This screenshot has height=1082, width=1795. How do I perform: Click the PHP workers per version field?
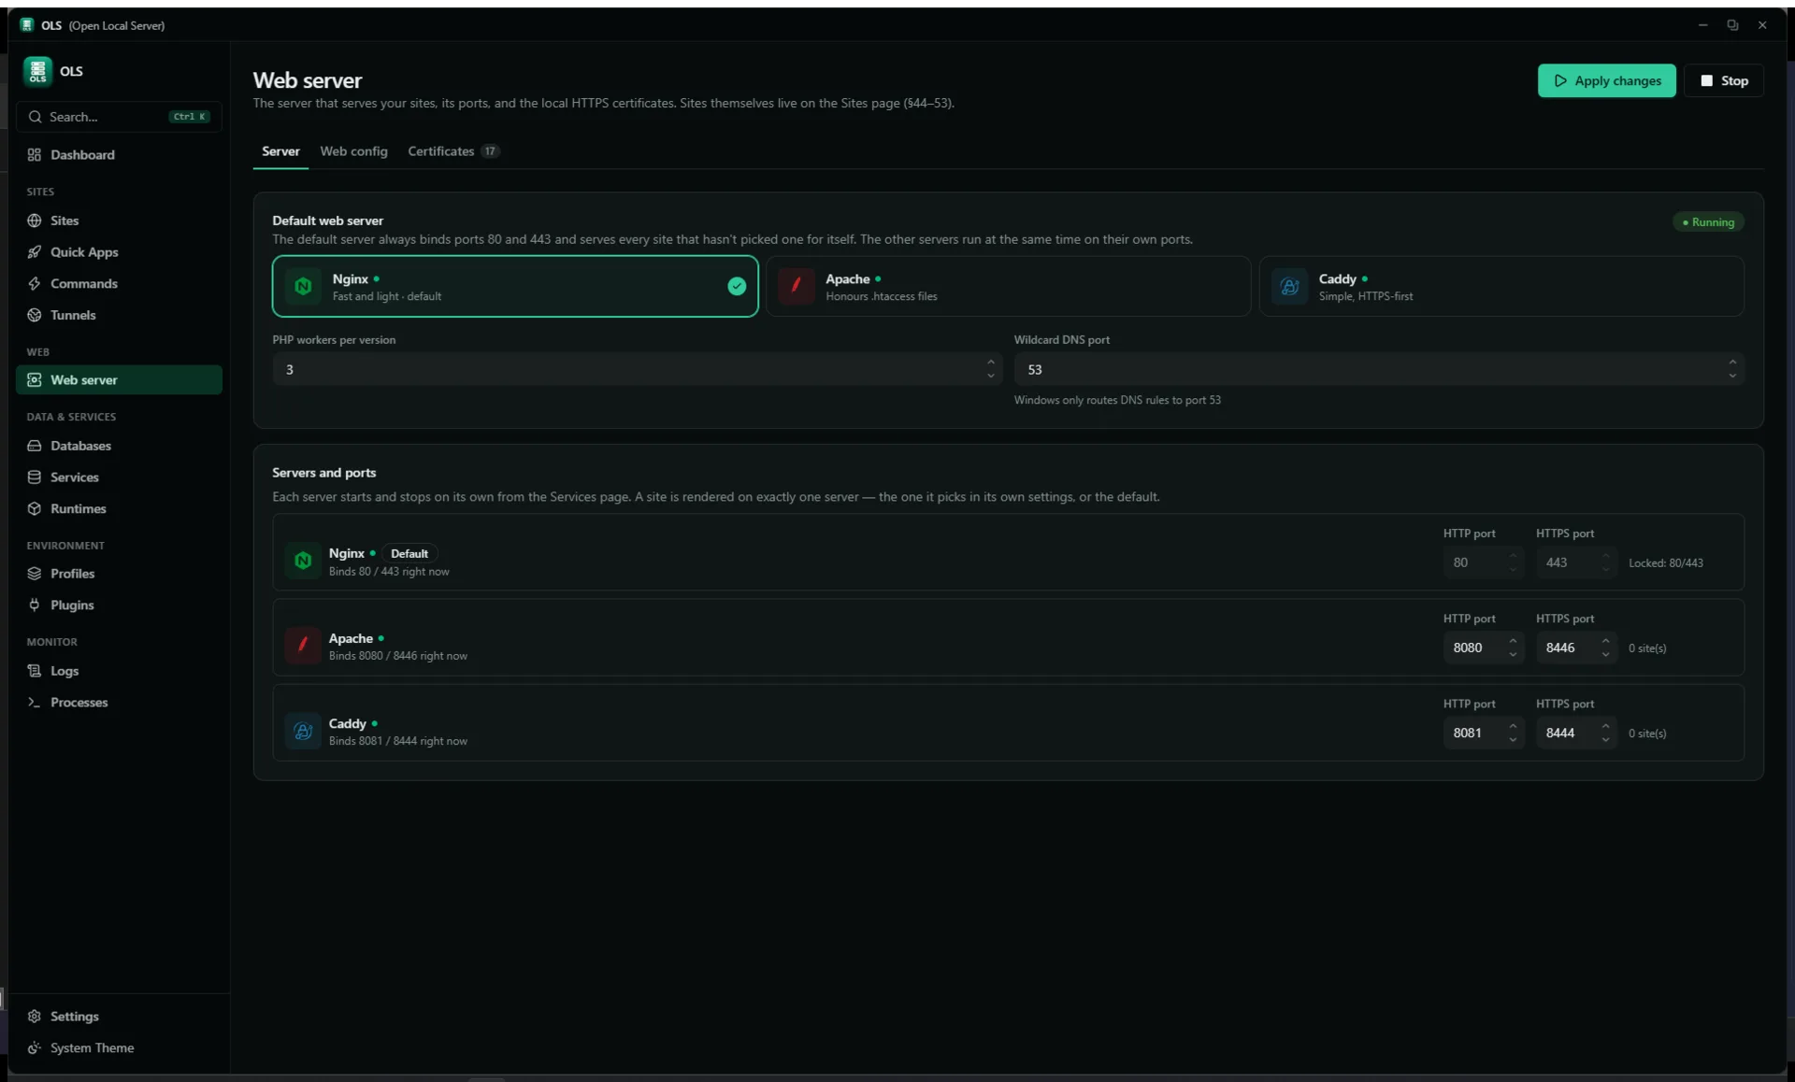(x=637, y=370)
